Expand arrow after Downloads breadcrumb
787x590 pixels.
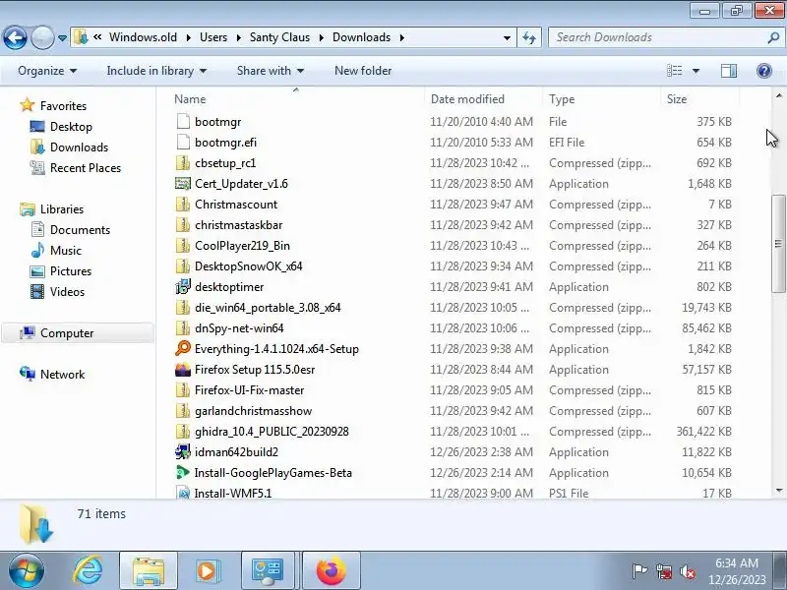tap(402, 37)
